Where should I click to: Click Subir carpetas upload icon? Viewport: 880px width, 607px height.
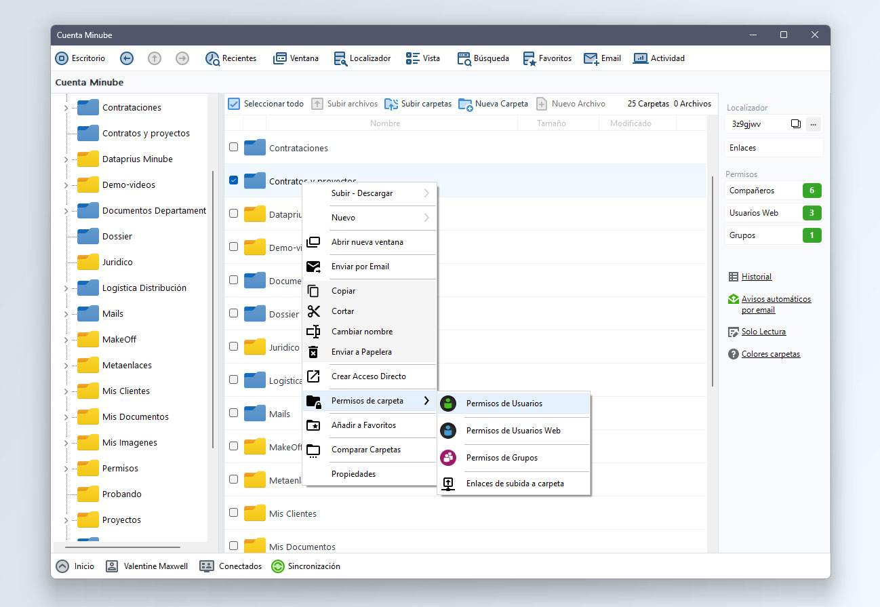[x=391, y=104]
